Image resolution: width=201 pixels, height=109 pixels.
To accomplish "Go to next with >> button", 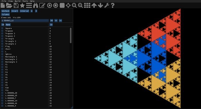I will pyautogui.click(x=60, y=21).
